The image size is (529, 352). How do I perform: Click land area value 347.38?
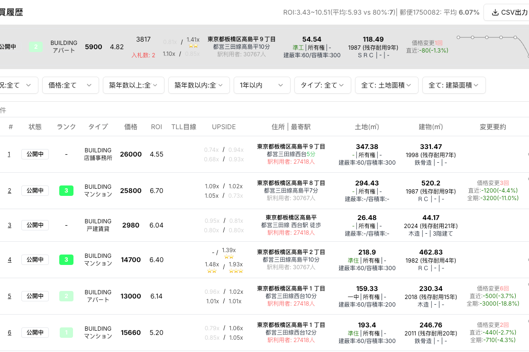[x=367, y=147]
